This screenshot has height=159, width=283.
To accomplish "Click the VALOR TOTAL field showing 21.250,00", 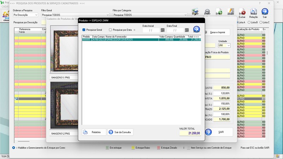I will [190, 133].
